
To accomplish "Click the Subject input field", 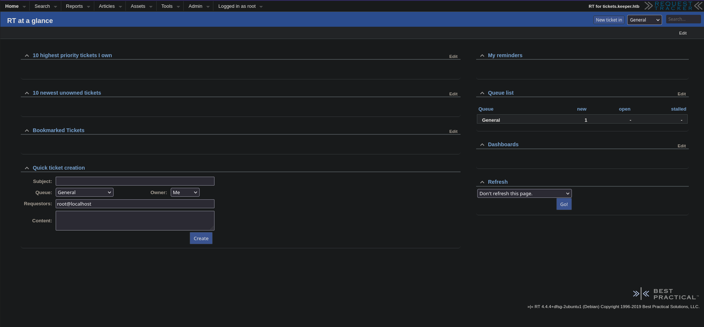I will click(x=135, y=181).
